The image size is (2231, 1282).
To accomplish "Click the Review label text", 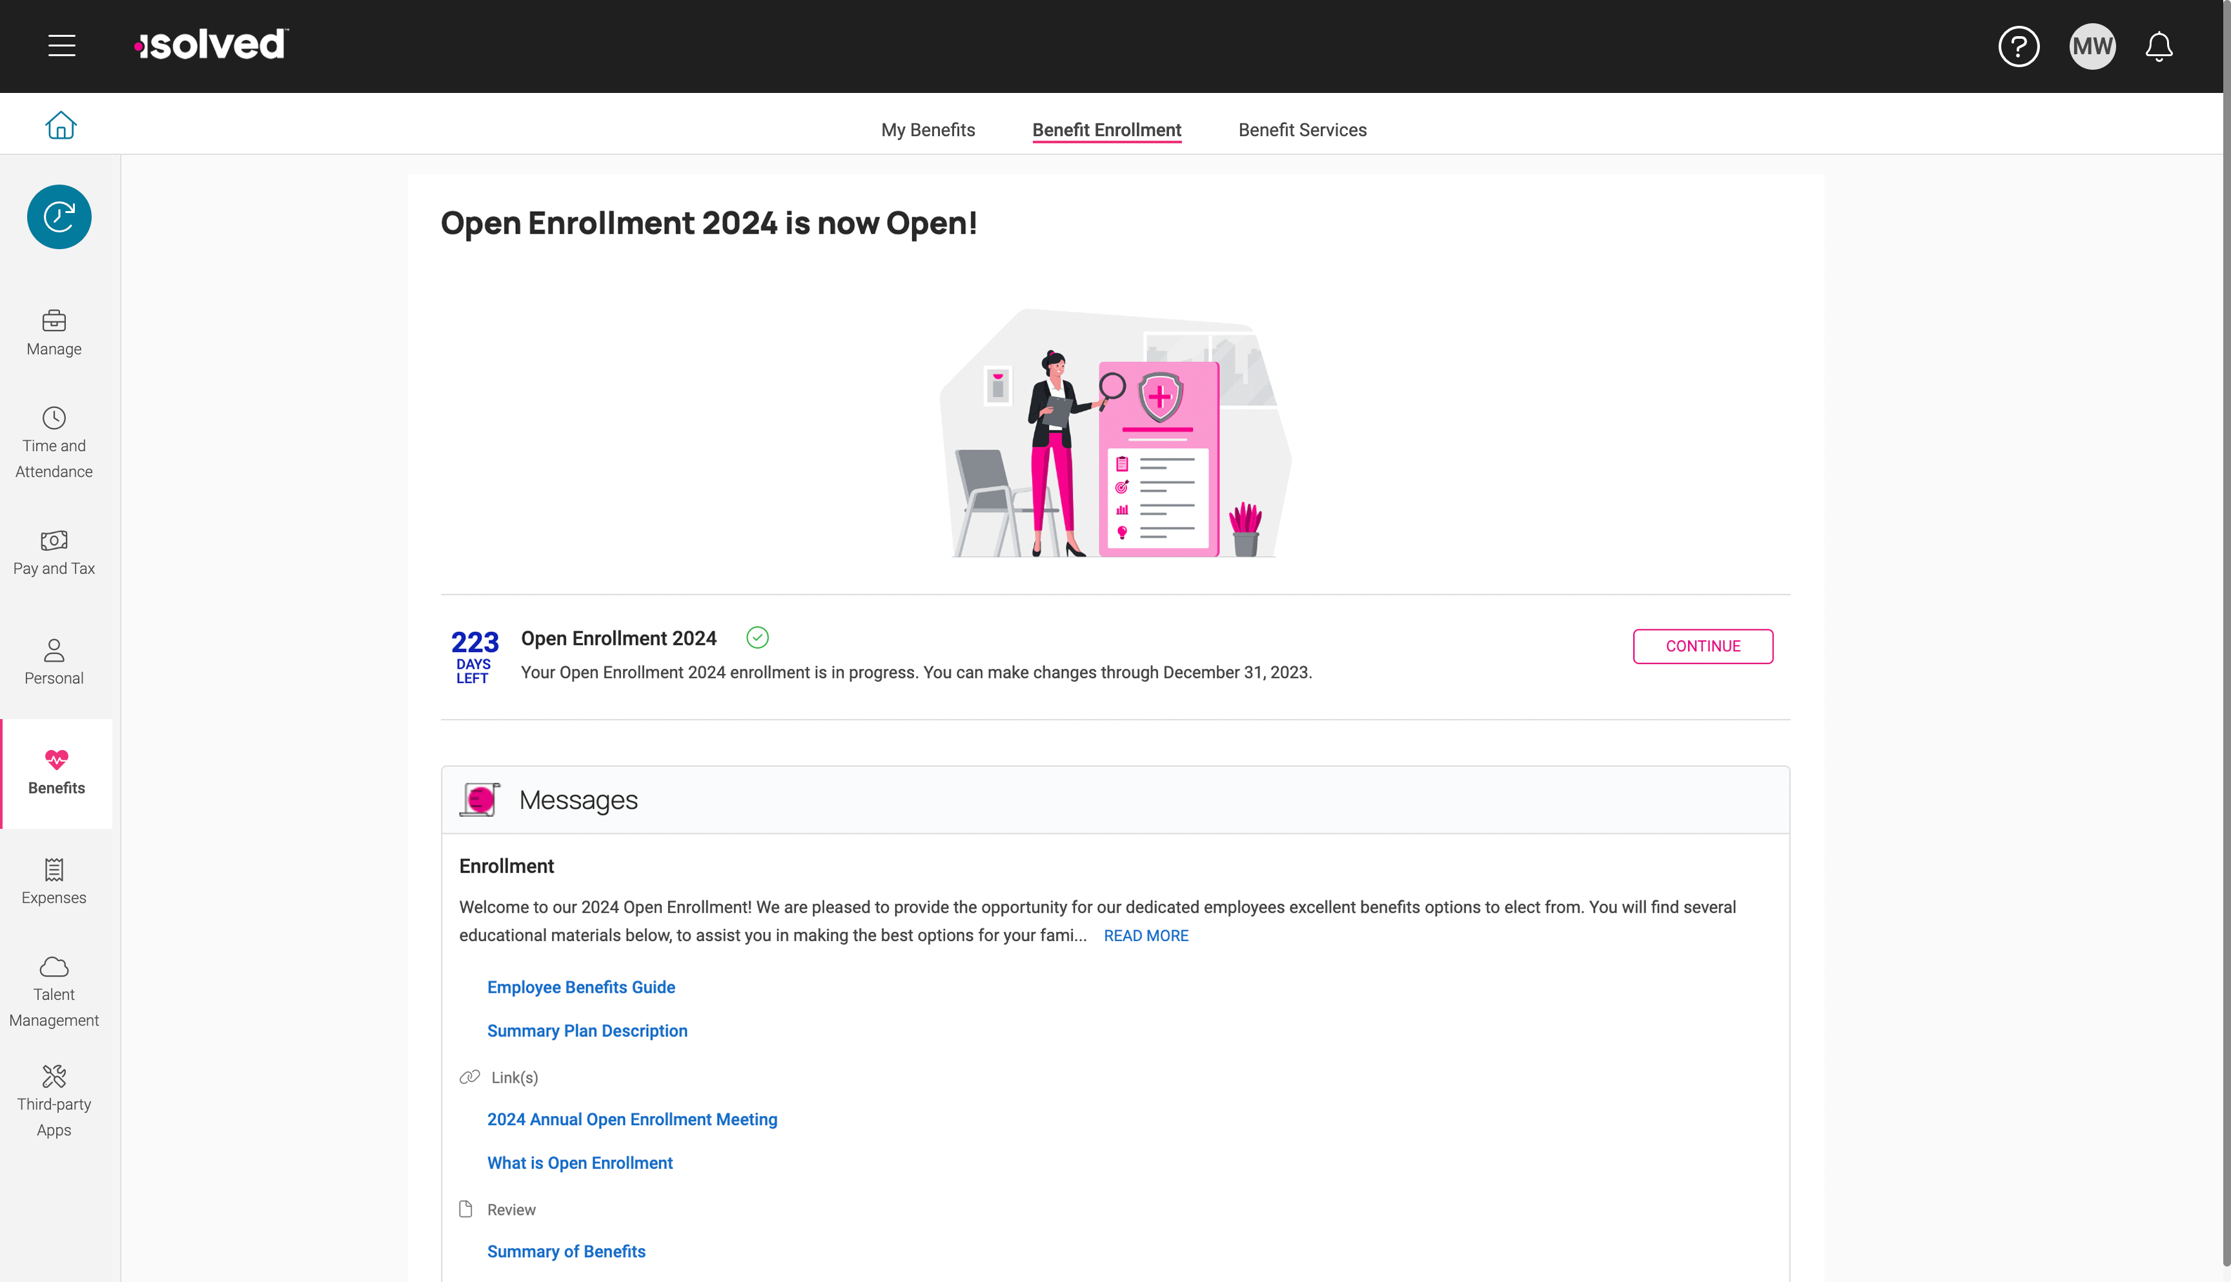I will 511,1210.
